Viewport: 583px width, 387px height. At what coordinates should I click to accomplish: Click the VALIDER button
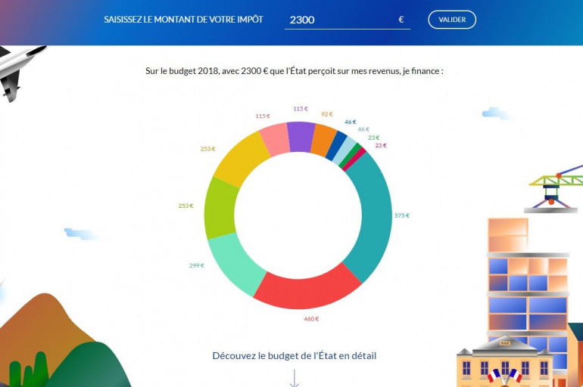(451, 20)
